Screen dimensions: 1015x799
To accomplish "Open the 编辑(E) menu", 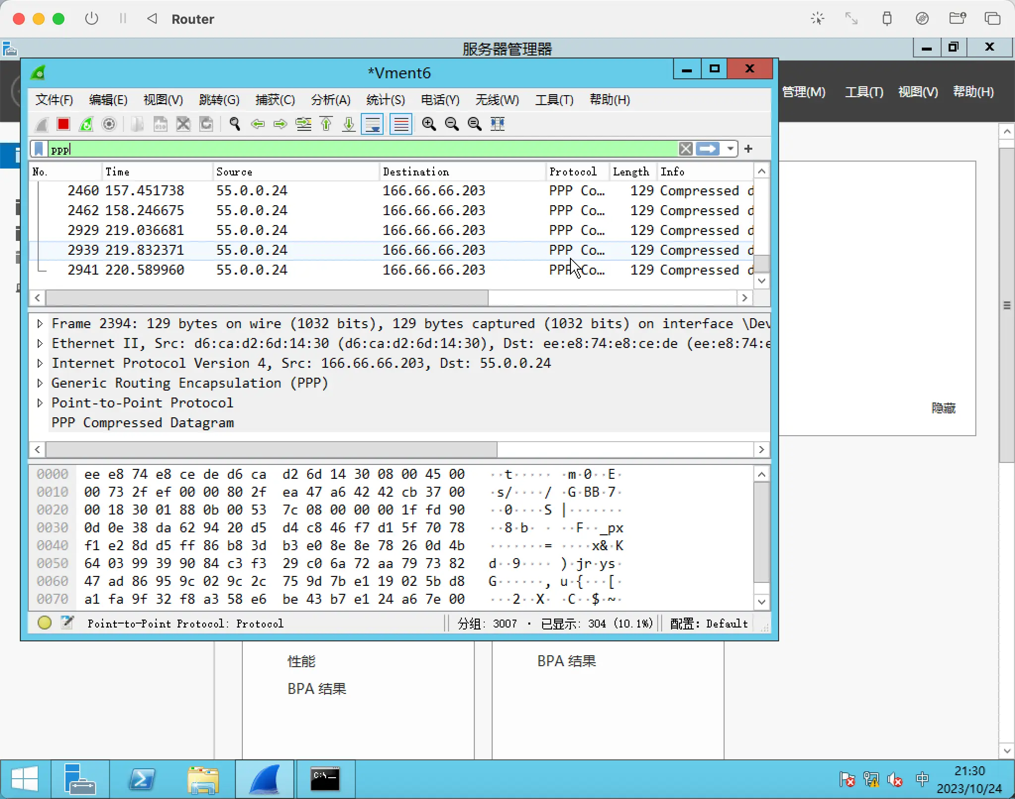I will pyautogui.click(x=108, y=100).
